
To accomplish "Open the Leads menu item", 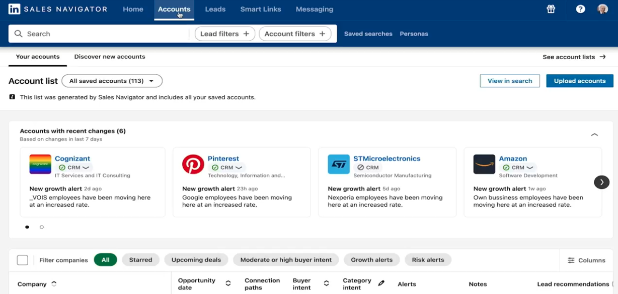I will (x=215, y=9).
